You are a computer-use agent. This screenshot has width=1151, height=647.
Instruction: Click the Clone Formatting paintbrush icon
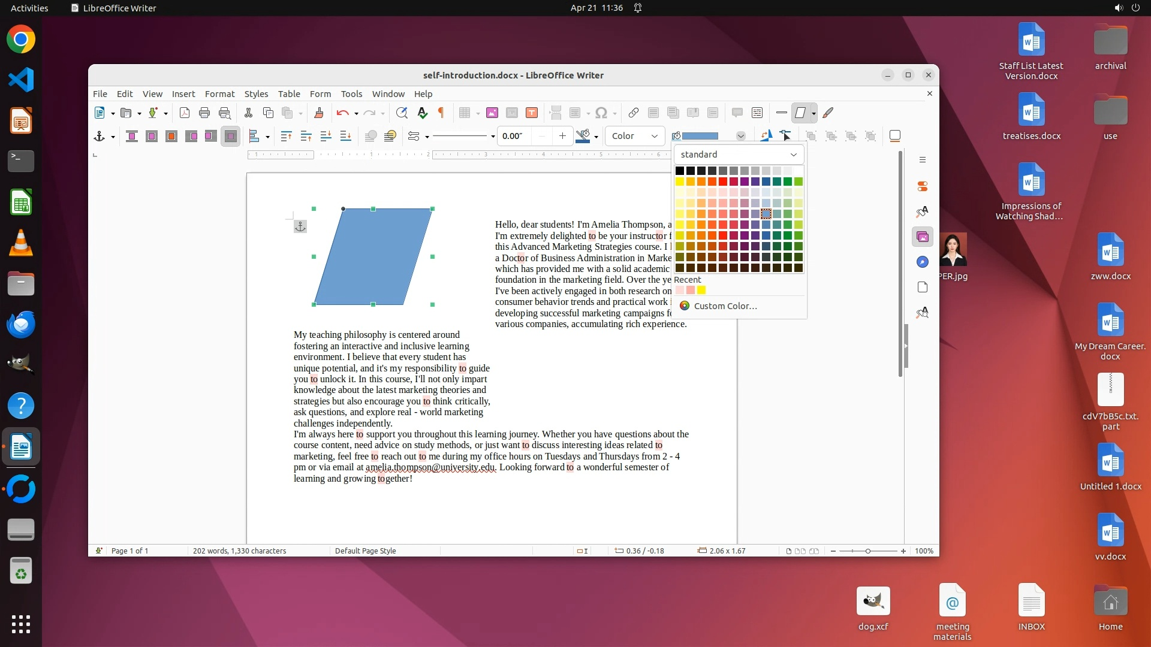click(x=318, y=113)
